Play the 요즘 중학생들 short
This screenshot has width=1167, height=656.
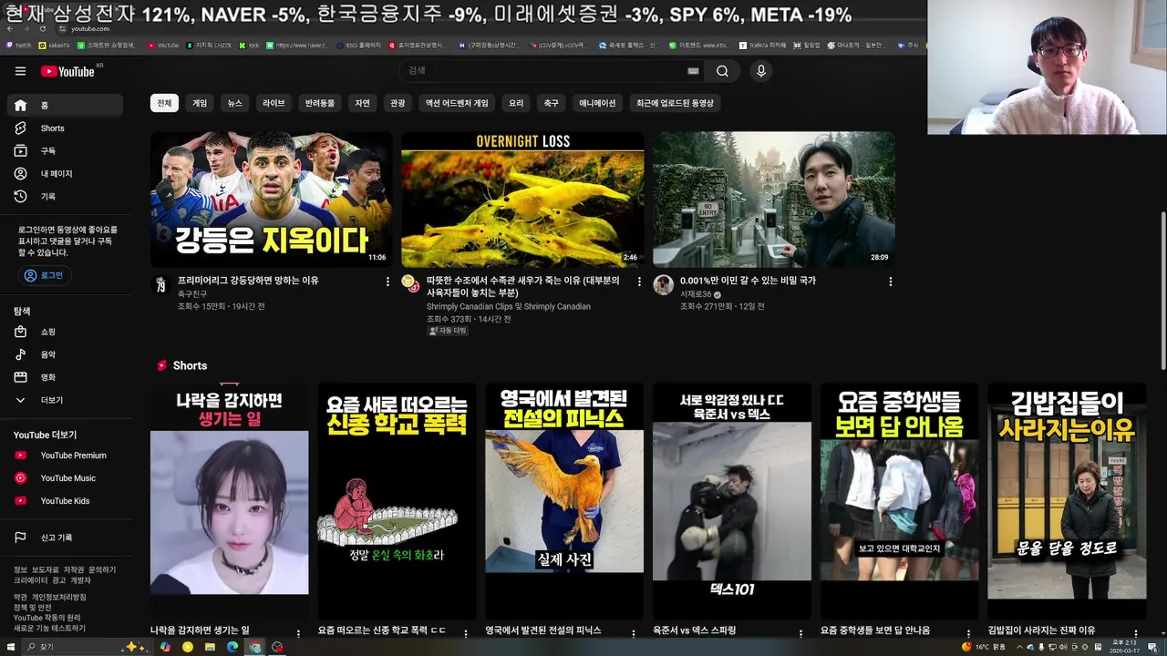[899, 500]
